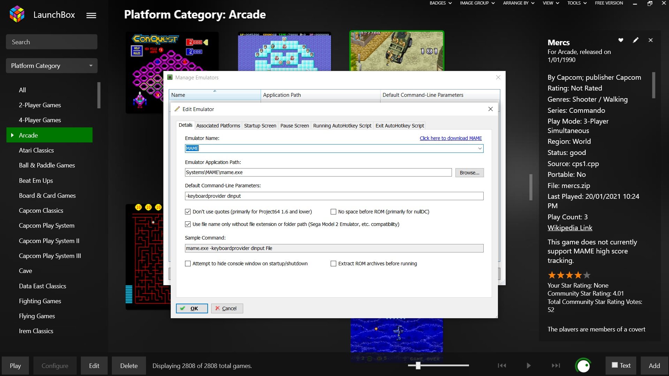Select the Atari Classics category

(36, 150)
